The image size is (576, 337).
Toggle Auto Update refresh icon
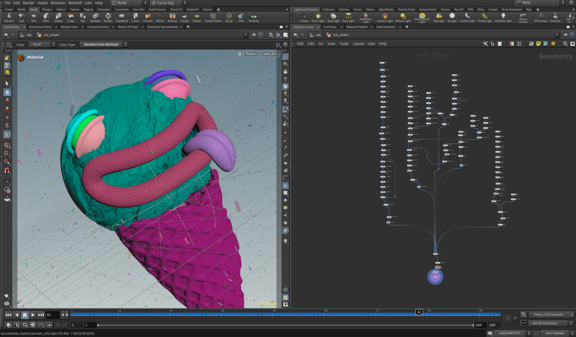click(x=537, y=333)
